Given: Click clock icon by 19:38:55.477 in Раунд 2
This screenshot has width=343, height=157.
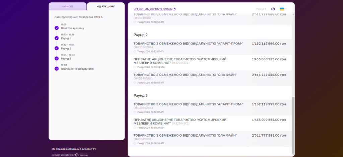Looking at the screenshot, I should coord(135,83).
